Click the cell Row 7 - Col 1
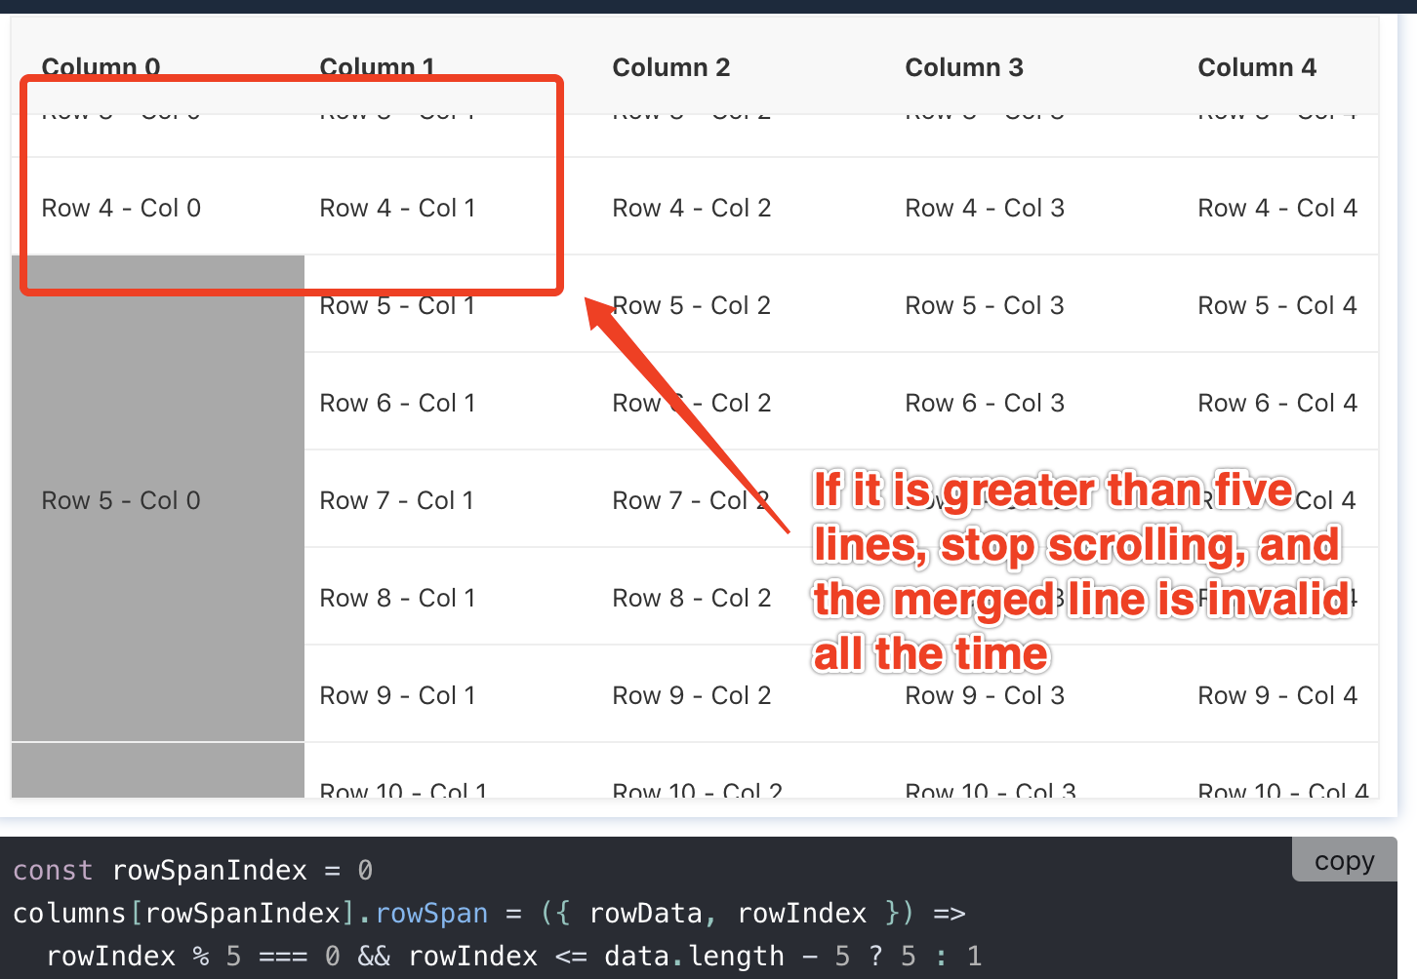 [397, 499]
